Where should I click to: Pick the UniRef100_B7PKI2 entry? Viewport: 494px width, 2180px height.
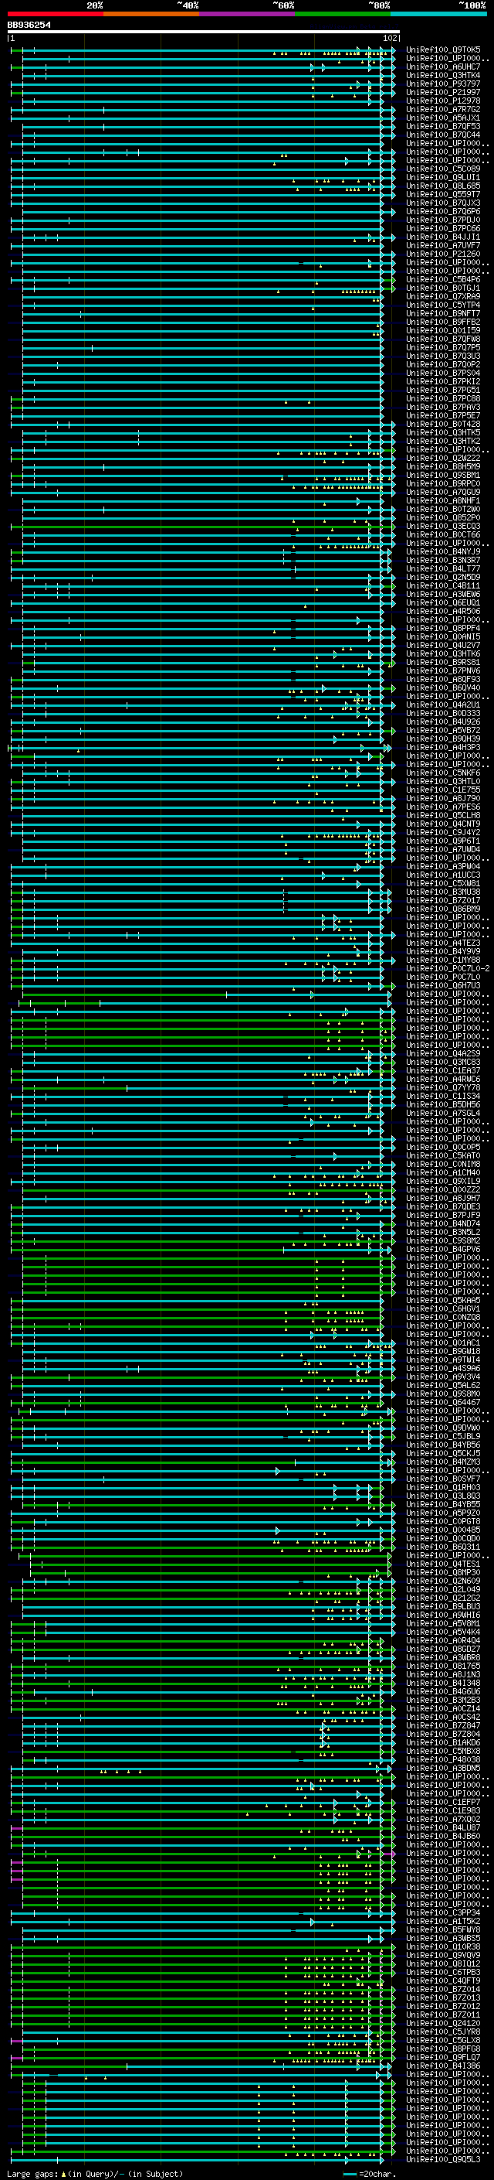point(443,382)
